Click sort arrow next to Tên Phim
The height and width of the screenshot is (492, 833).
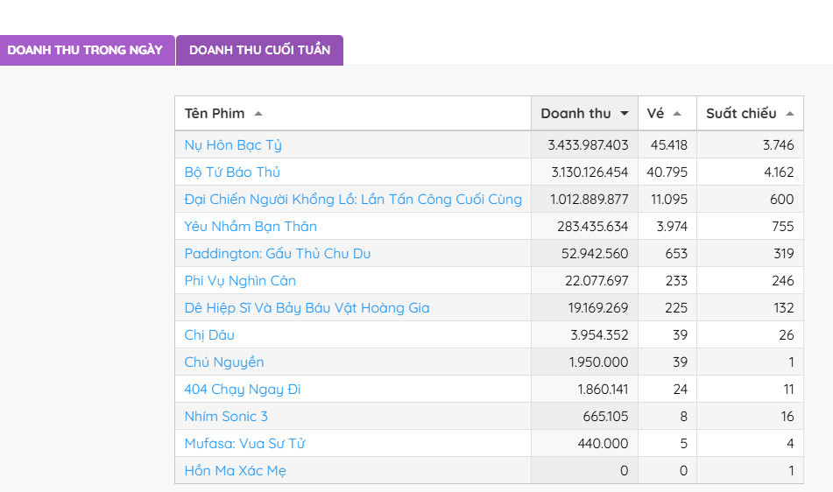coord(258,114)
